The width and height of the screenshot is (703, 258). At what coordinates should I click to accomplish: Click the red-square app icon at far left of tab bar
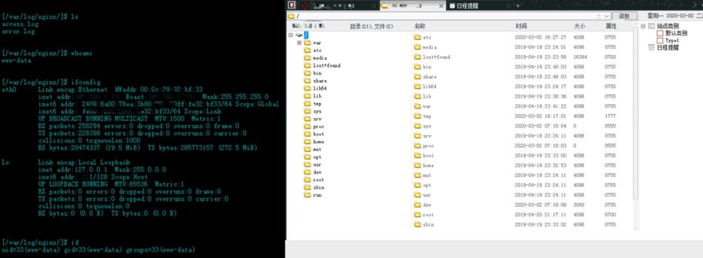[x=292, y=5]
